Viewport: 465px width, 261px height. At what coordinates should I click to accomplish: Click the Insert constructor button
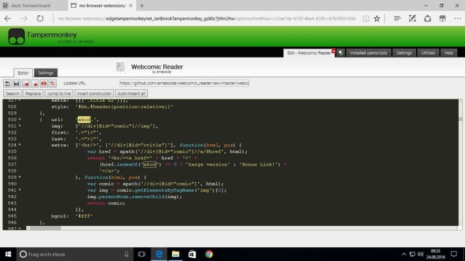point(94,93)
